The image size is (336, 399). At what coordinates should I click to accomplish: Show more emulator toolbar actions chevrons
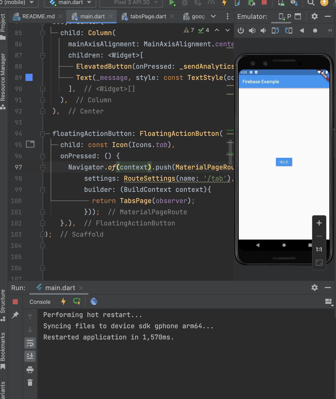pos(330,30)
